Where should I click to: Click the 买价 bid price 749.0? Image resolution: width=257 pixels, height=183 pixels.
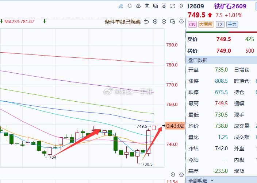(x=223, y=51)
